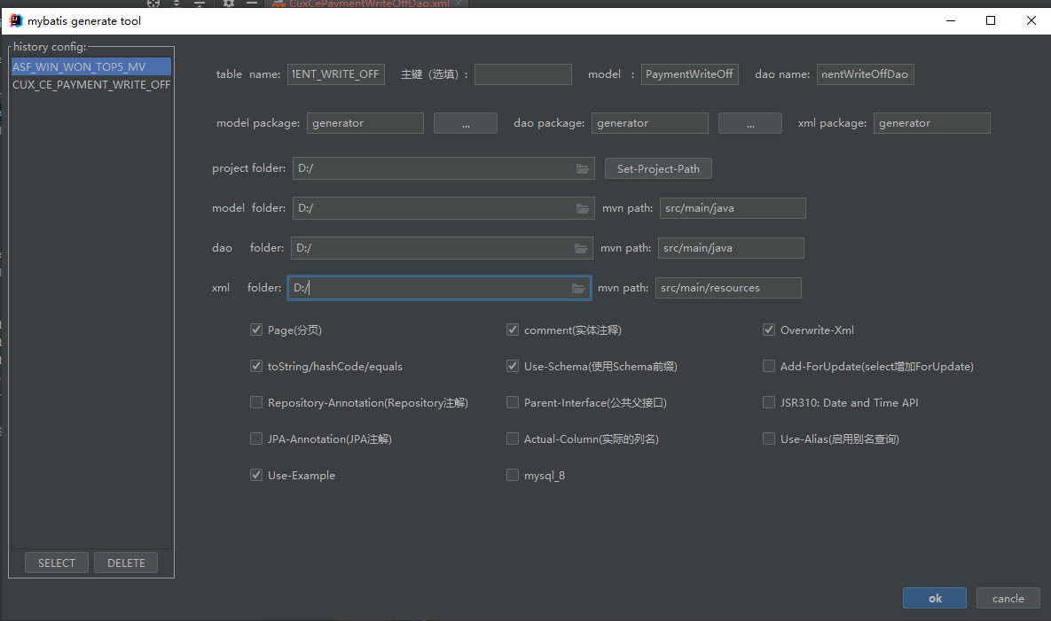Click IntelliJ app icon in title bar

[x=15, y=20]
